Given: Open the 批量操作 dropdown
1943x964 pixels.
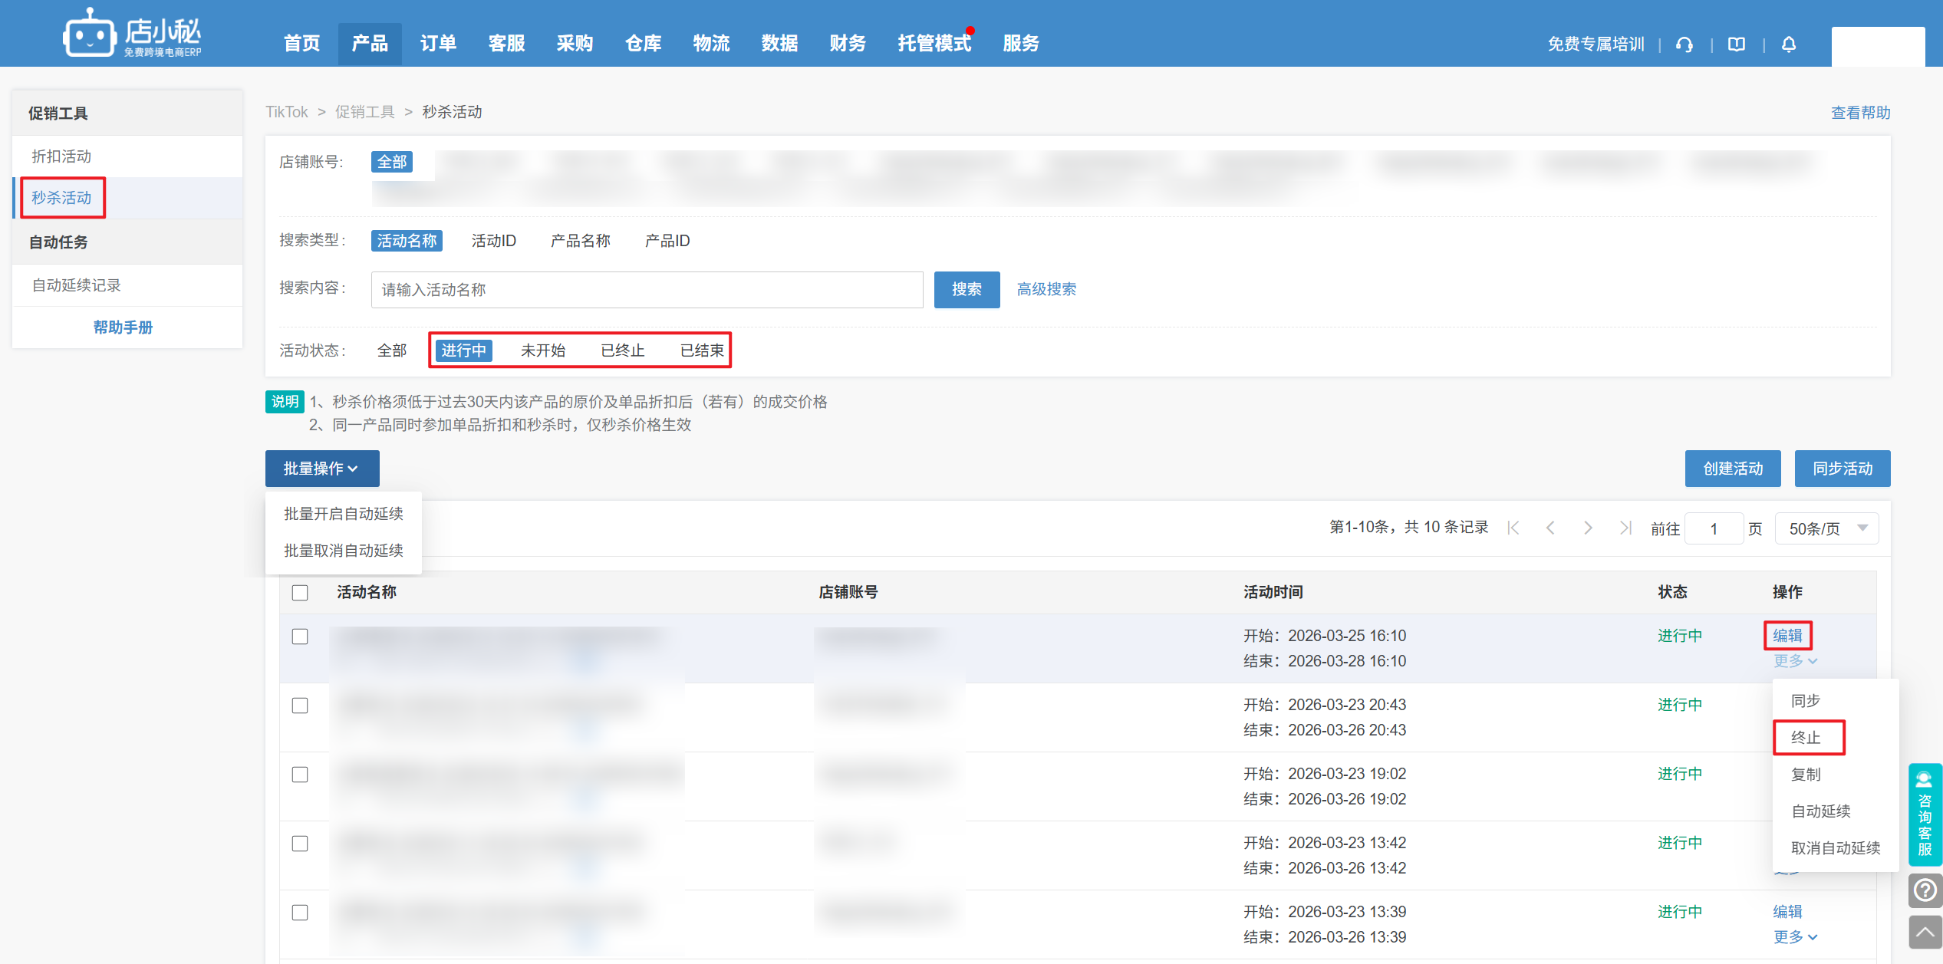Looking at the screenshot, I should 322,469.
